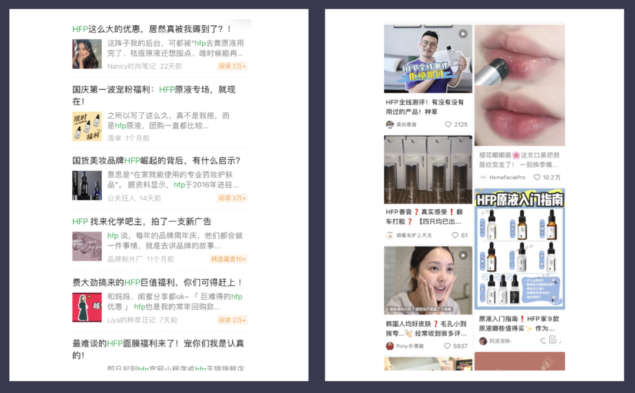Like the HFP香膏 post with 61 likes
Image resolution: width=635 pixels, height=393 pixels.
[455, 235]
